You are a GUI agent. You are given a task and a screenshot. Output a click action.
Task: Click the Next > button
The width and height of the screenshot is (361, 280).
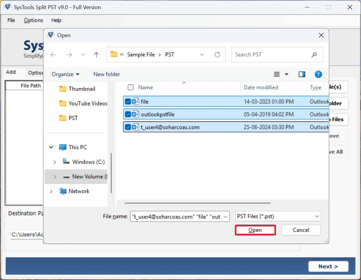(x=328, y=266)
